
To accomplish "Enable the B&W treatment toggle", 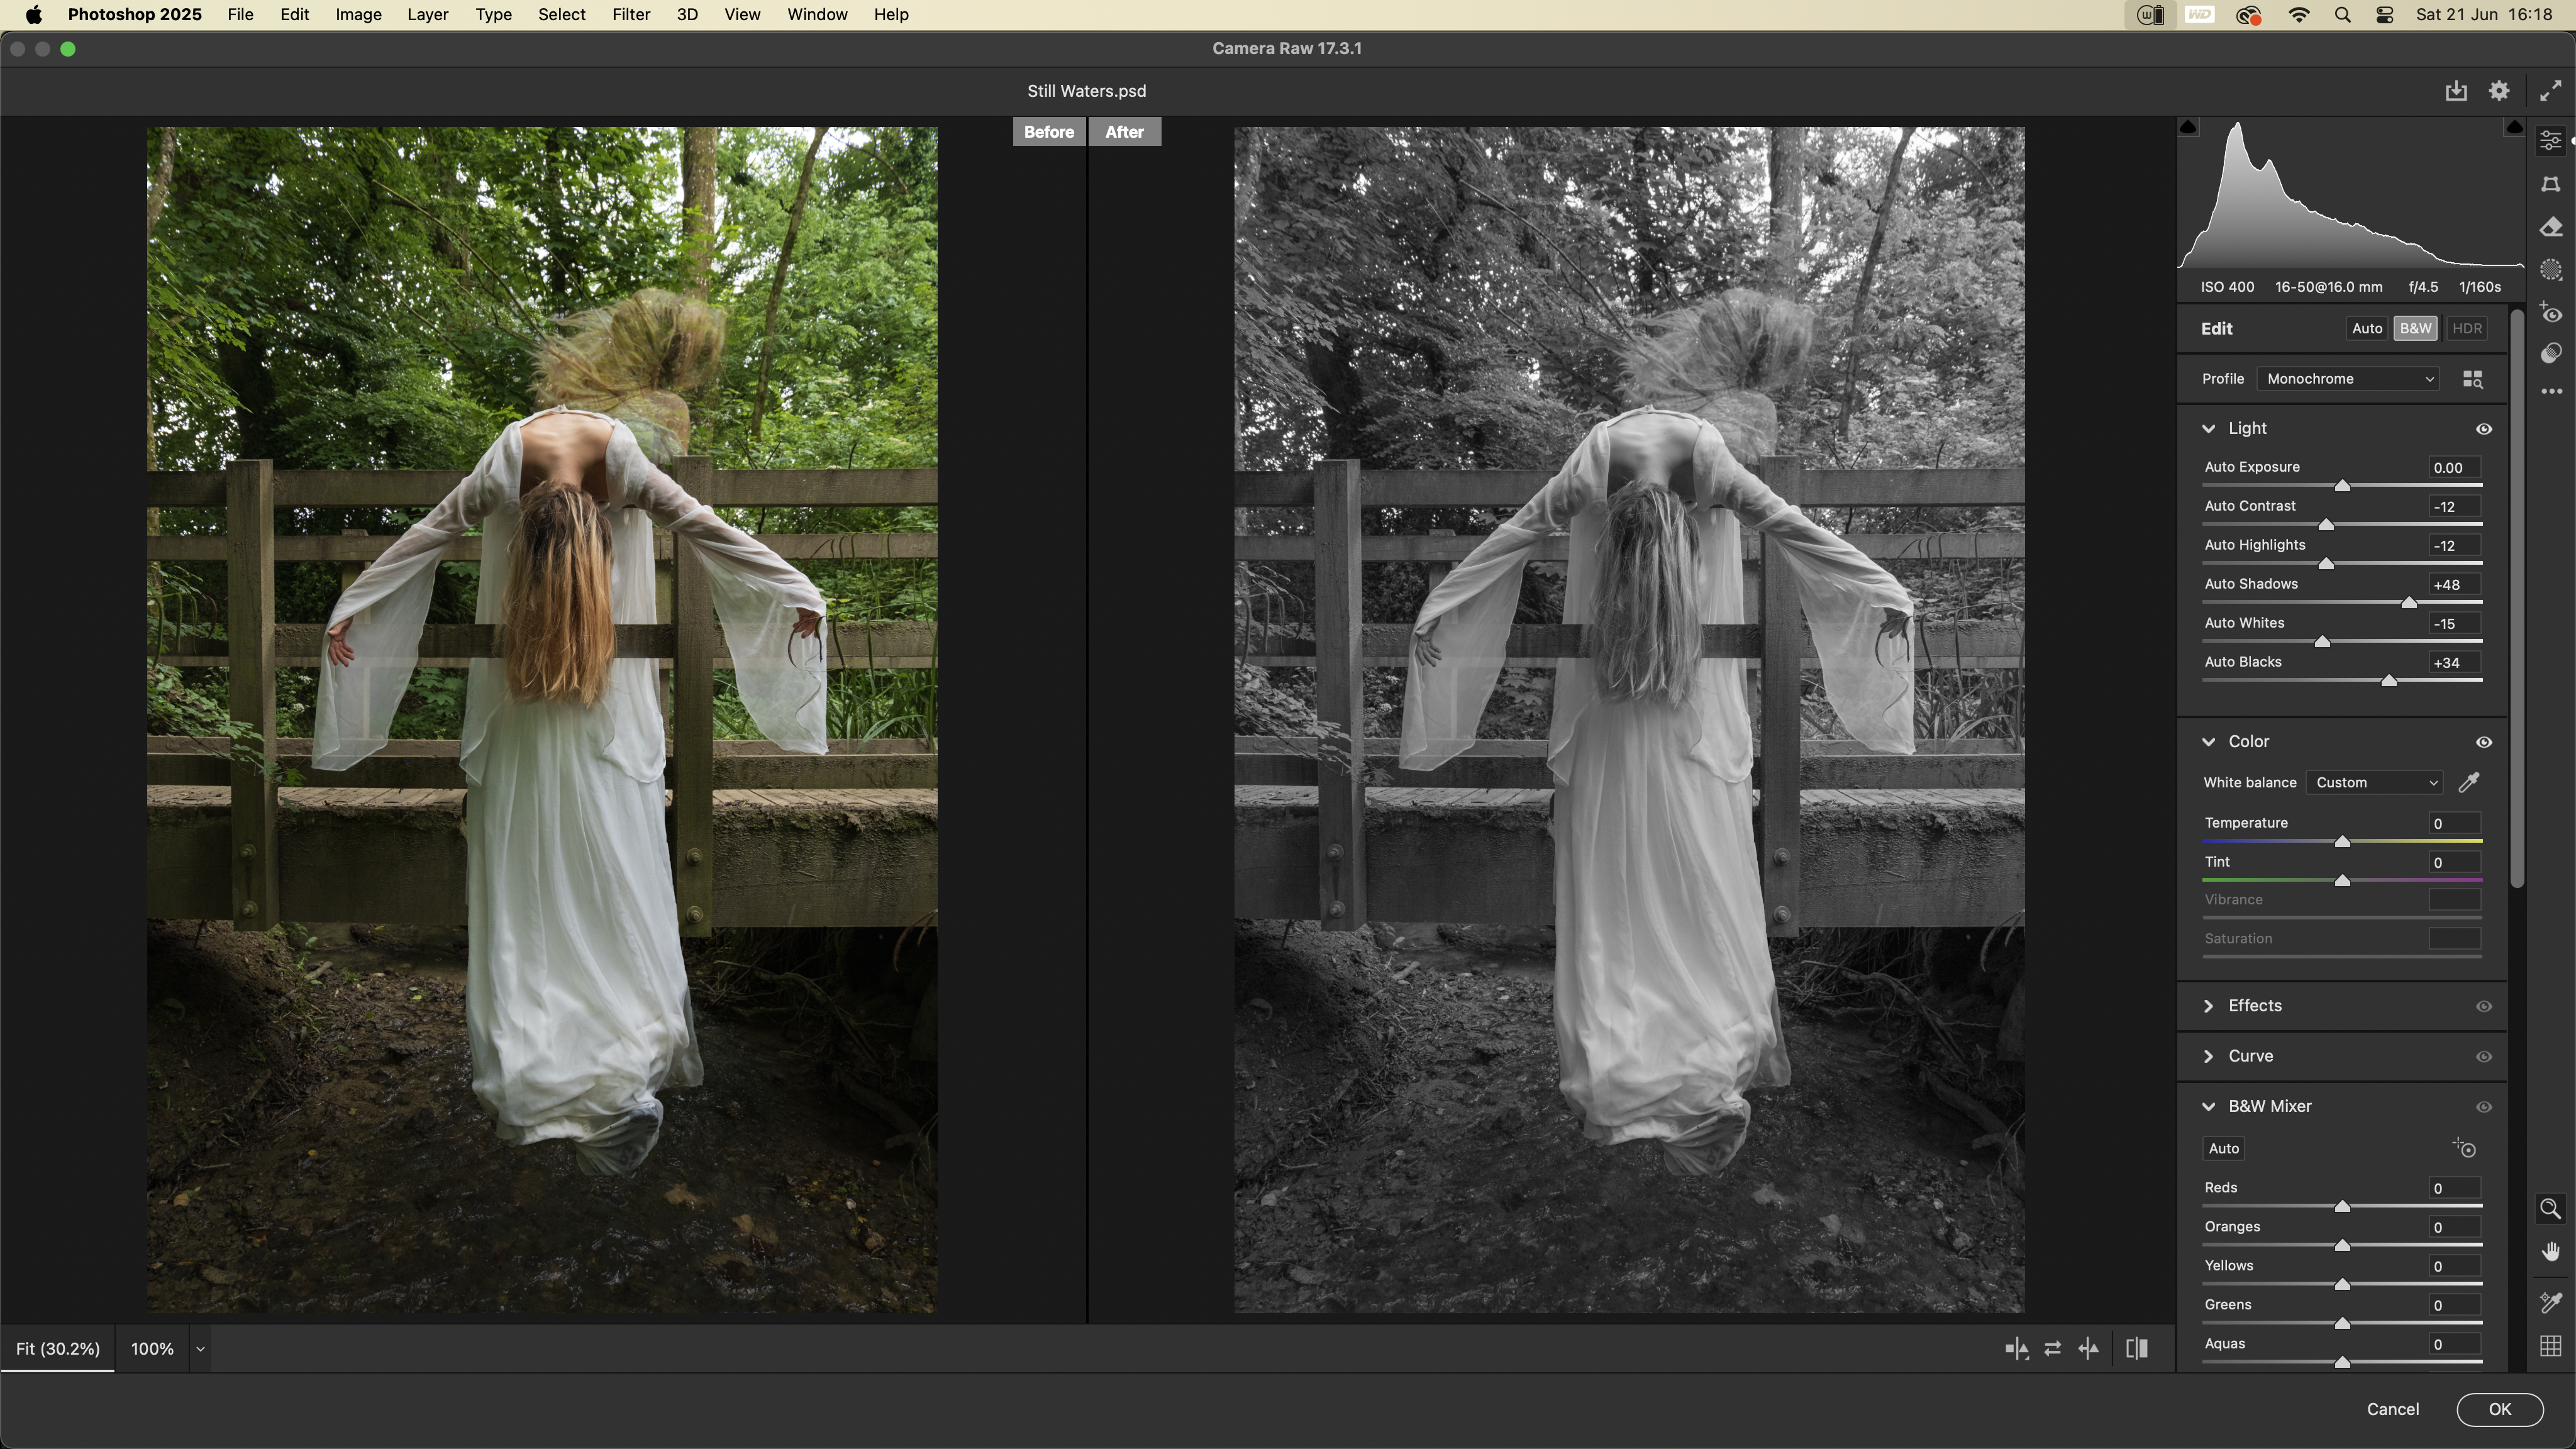I will 2415,329.
